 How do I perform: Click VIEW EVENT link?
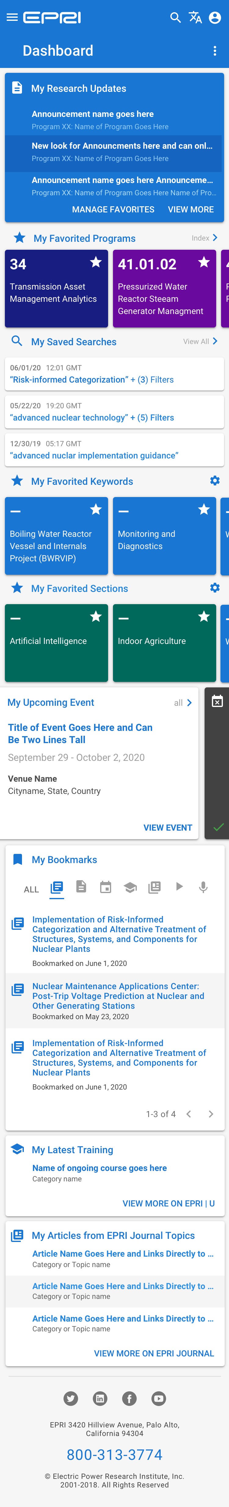(x=168, y=827)
